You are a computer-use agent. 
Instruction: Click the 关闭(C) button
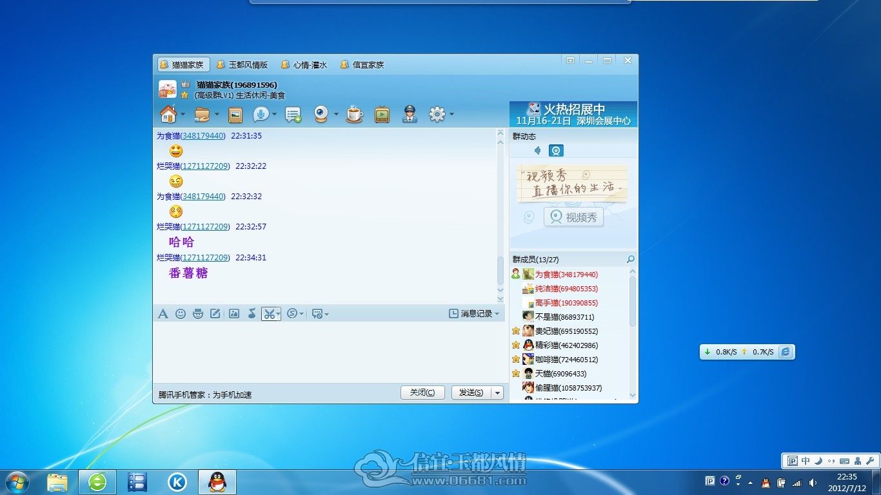(x=422, y=393)
